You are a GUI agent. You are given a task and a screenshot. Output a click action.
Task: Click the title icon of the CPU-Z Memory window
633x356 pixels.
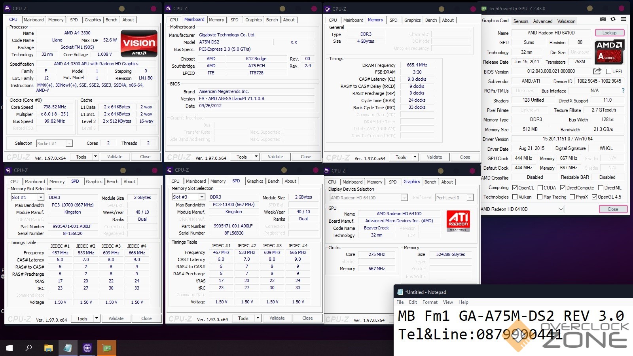click(327, 9)
